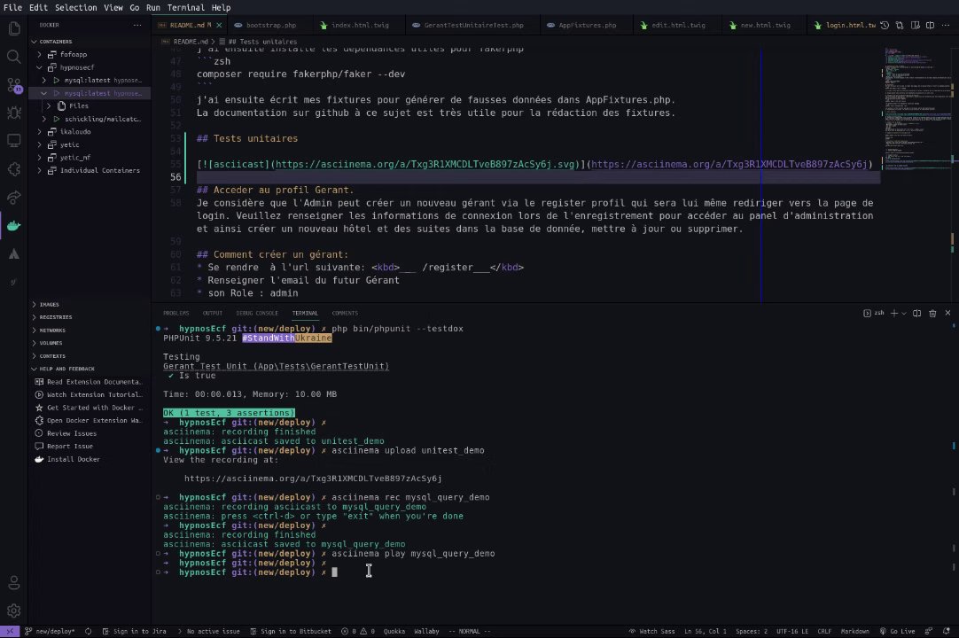Open the Accounts icon in activity bar

13,583
